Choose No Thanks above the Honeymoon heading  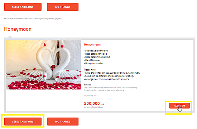tap(63, 7)
